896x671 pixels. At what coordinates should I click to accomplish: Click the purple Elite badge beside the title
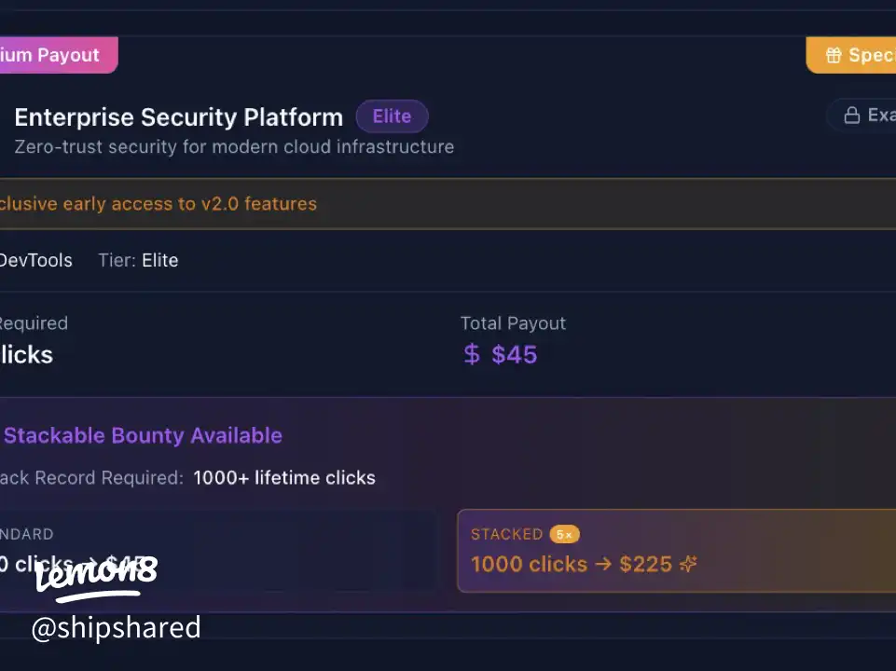tap(392, 116)
